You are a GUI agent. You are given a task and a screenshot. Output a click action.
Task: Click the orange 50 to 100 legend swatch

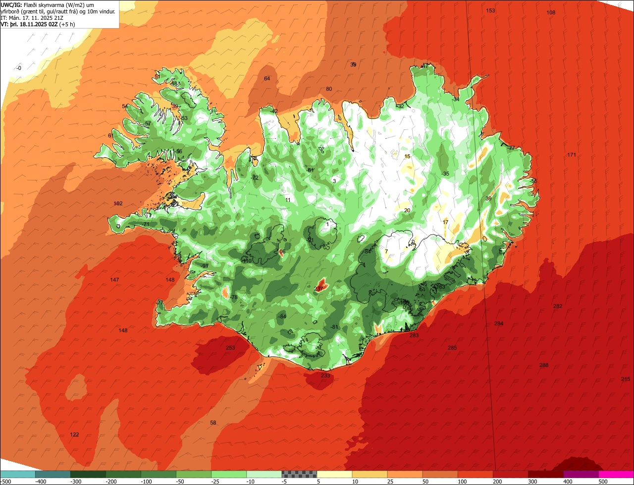click(x=440, y=474)
